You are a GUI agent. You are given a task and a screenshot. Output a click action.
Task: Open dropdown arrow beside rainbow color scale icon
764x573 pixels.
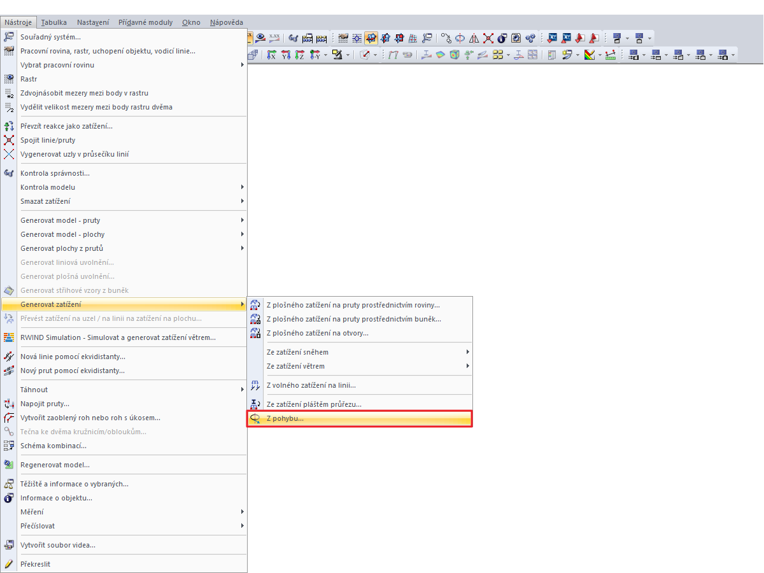click(600, 55)
